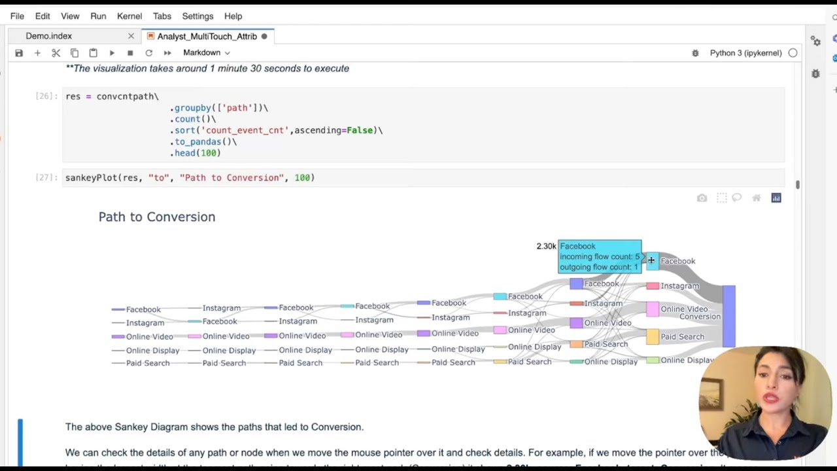
Task: Open the Edit menu
Action: tap(43, 16)
